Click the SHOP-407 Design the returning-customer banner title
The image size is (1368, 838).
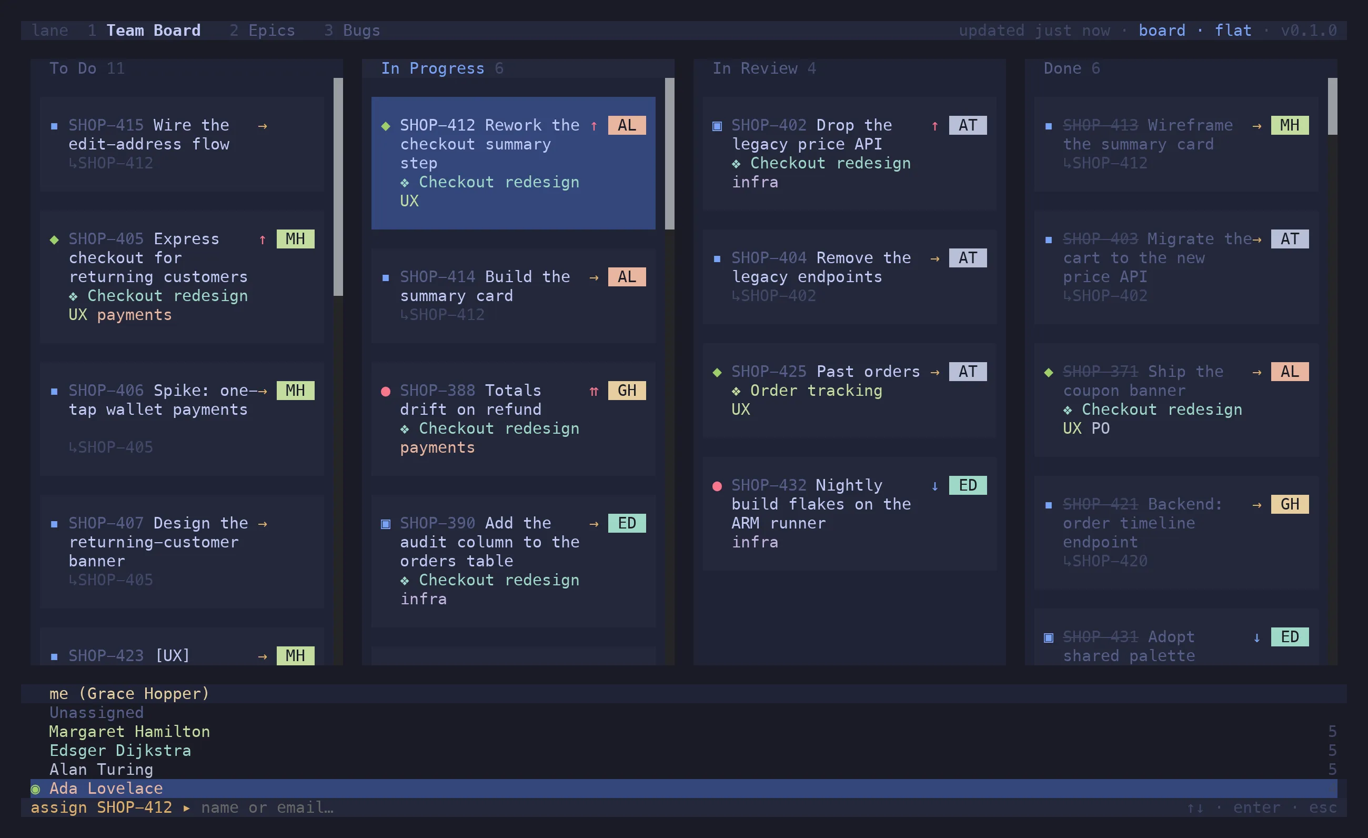click(159, 543)
